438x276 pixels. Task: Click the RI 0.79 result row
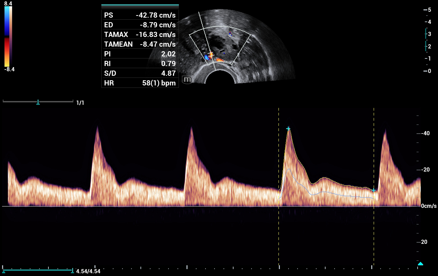(140, 64)
